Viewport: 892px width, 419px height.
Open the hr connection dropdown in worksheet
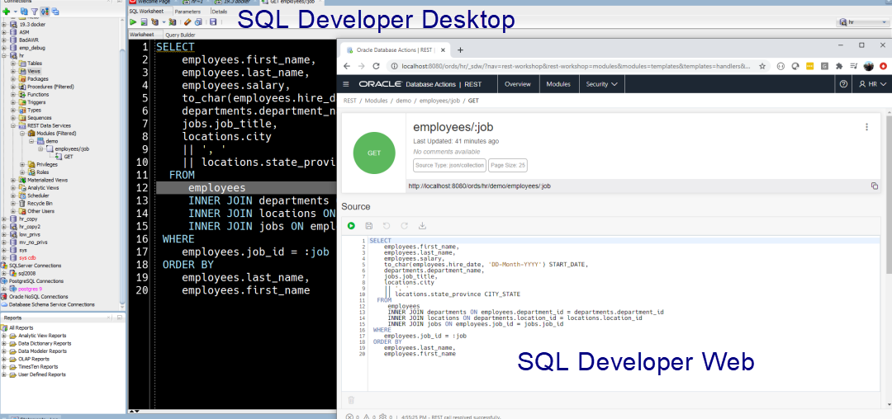tap(861, 22)
